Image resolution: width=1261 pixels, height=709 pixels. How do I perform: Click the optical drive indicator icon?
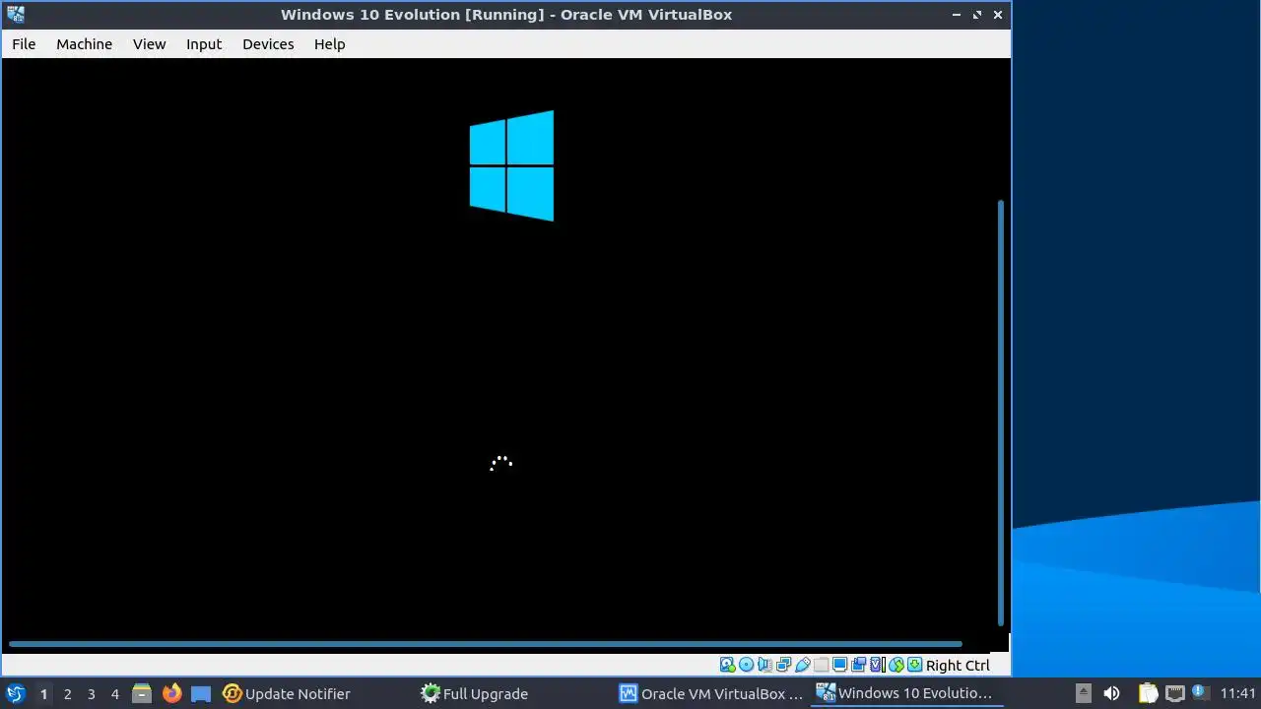point(746,665)
